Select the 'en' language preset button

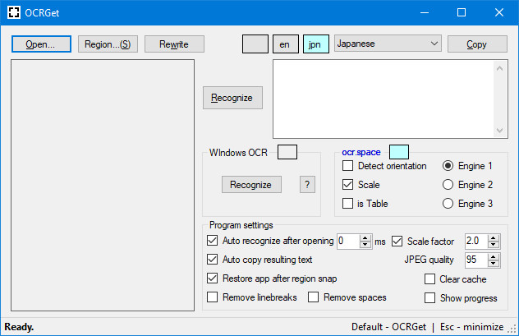pos(286,44)
